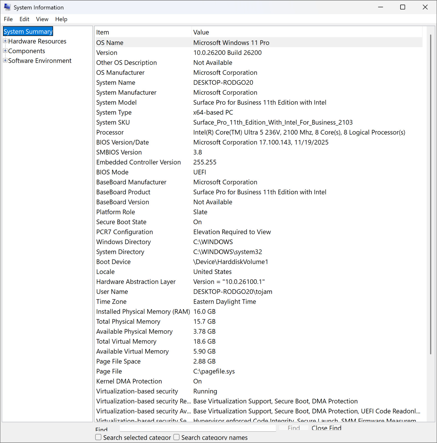Click 'Elevation Required to View' value
437x443 pixels.
[x=232, y=232]
